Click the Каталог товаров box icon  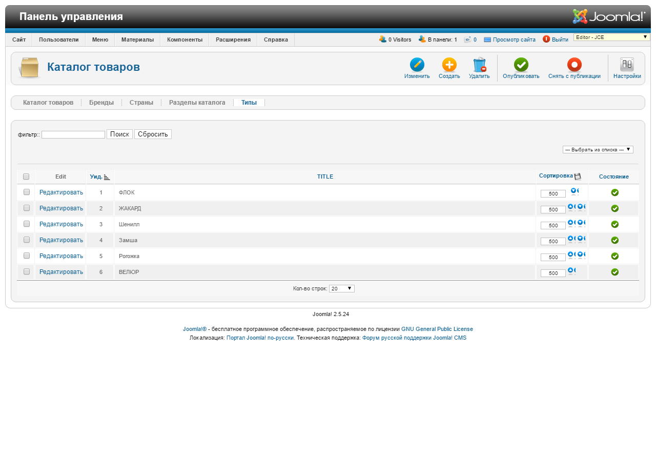(29, 68)
